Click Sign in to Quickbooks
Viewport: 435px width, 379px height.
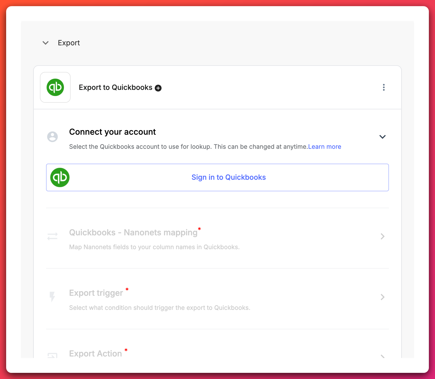[x=229, y=177]
